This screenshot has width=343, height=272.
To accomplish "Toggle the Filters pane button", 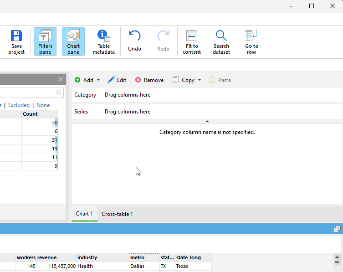I will point(45,41).
